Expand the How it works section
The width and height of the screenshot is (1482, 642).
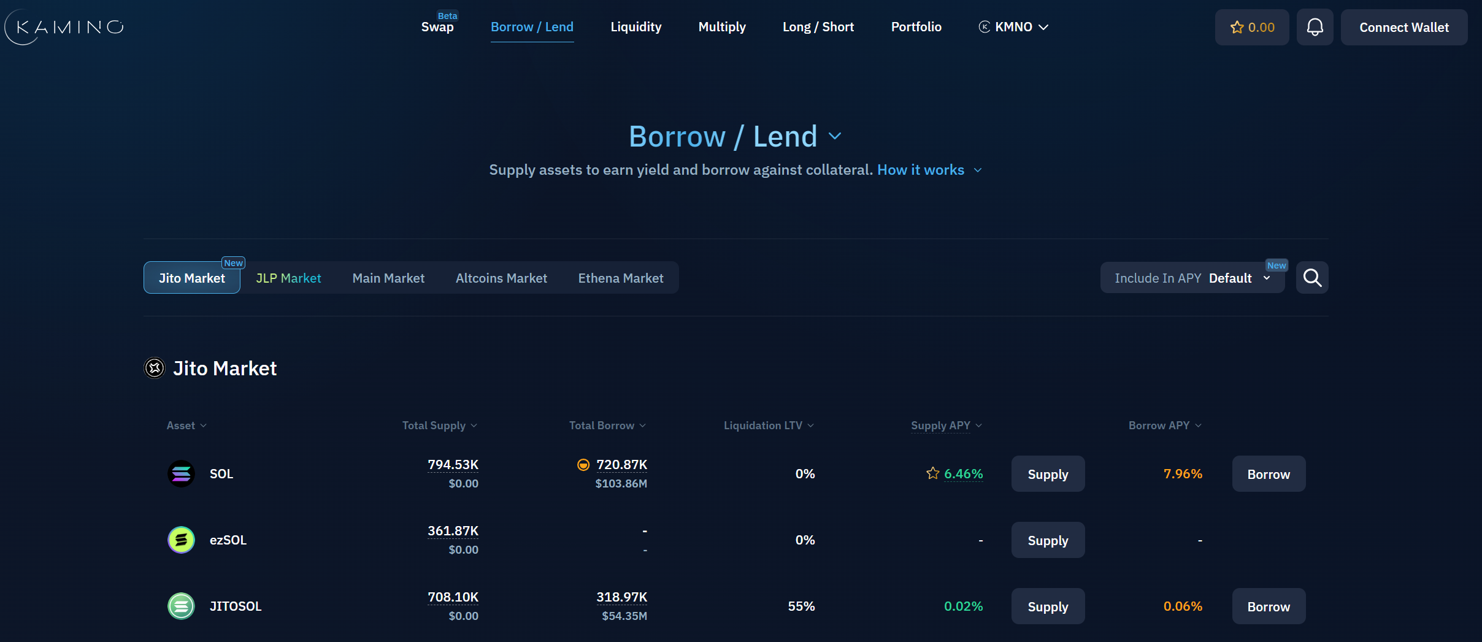(929, 170)
